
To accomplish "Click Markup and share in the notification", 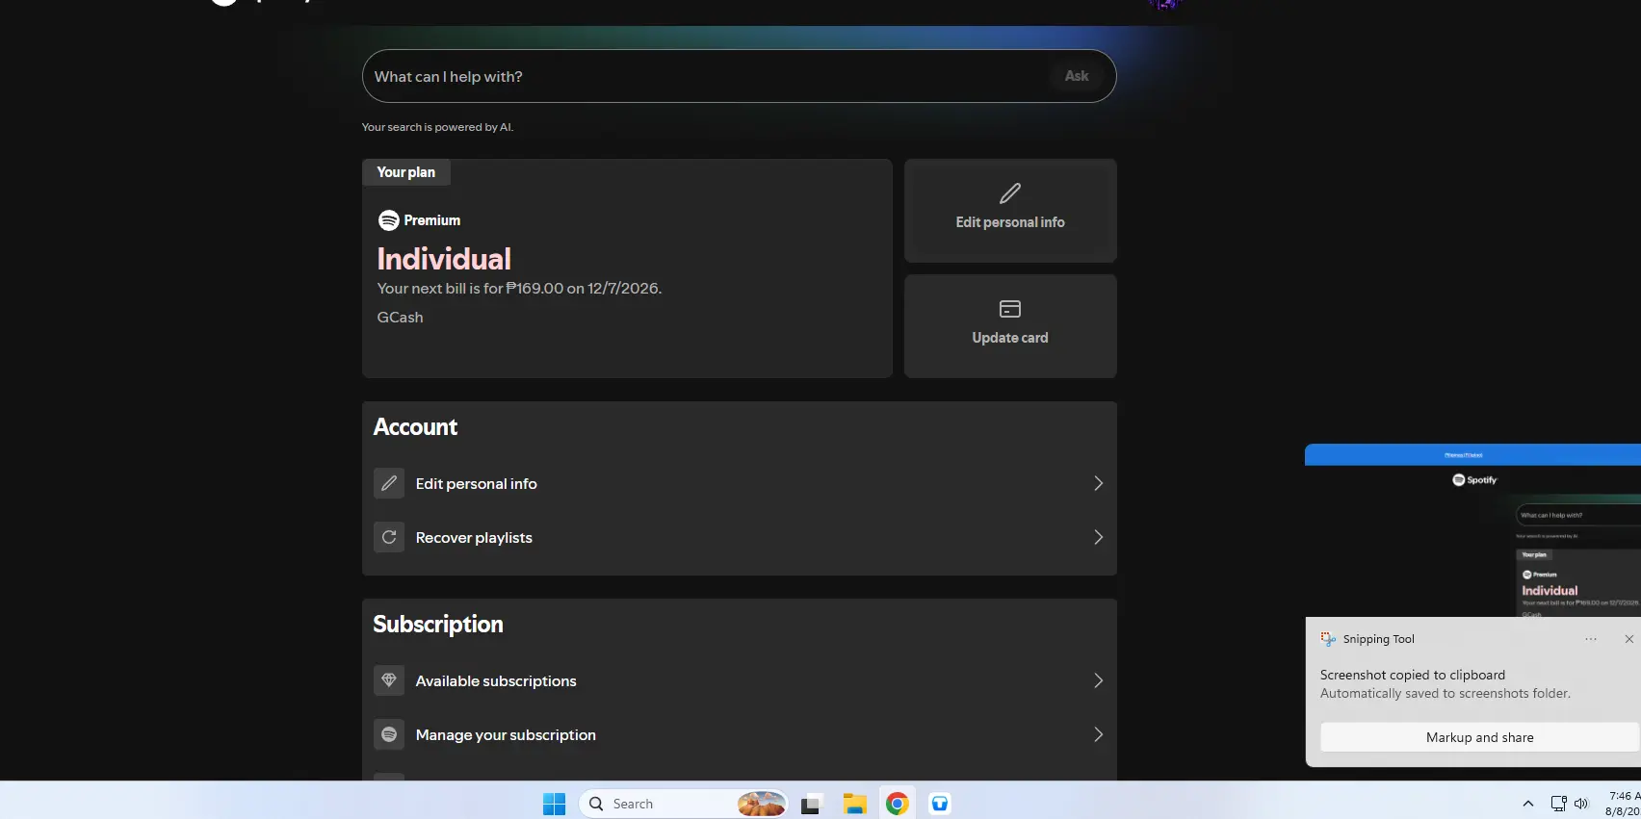I will [1480, 737].
